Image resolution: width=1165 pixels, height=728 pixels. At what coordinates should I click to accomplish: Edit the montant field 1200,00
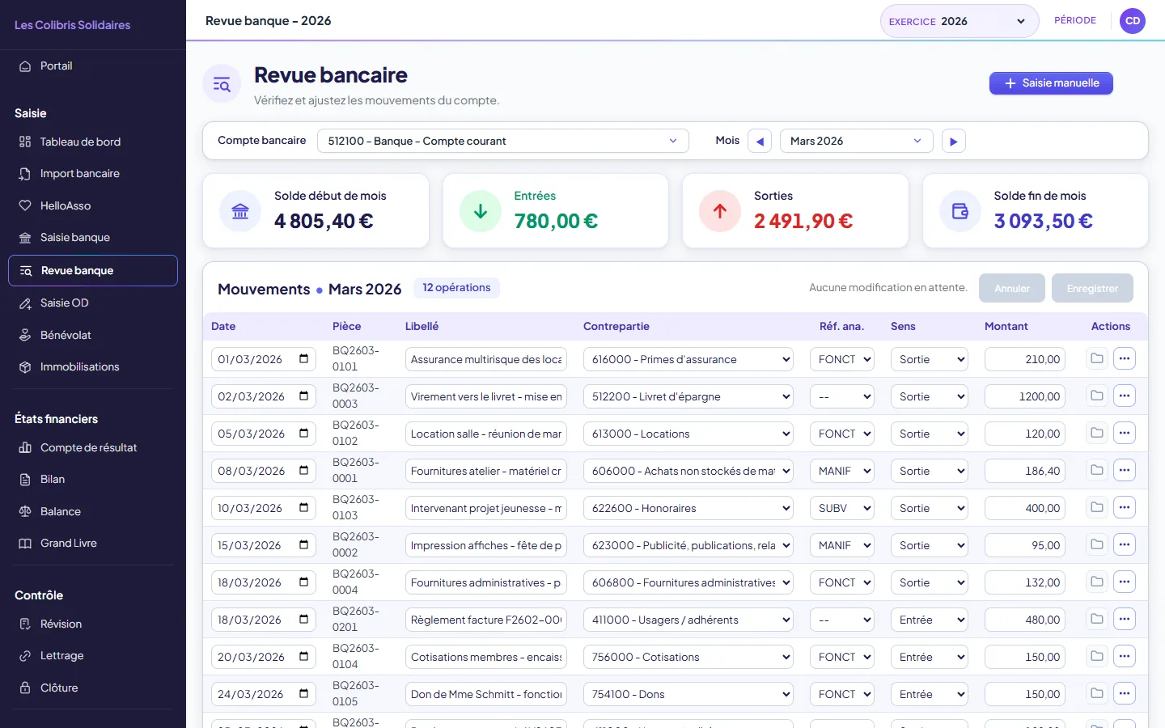[x=1025, y=396]
